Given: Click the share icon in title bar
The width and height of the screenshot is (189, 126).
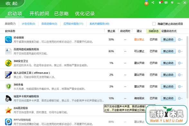Looking at the screenshot, I should point(153,3).
